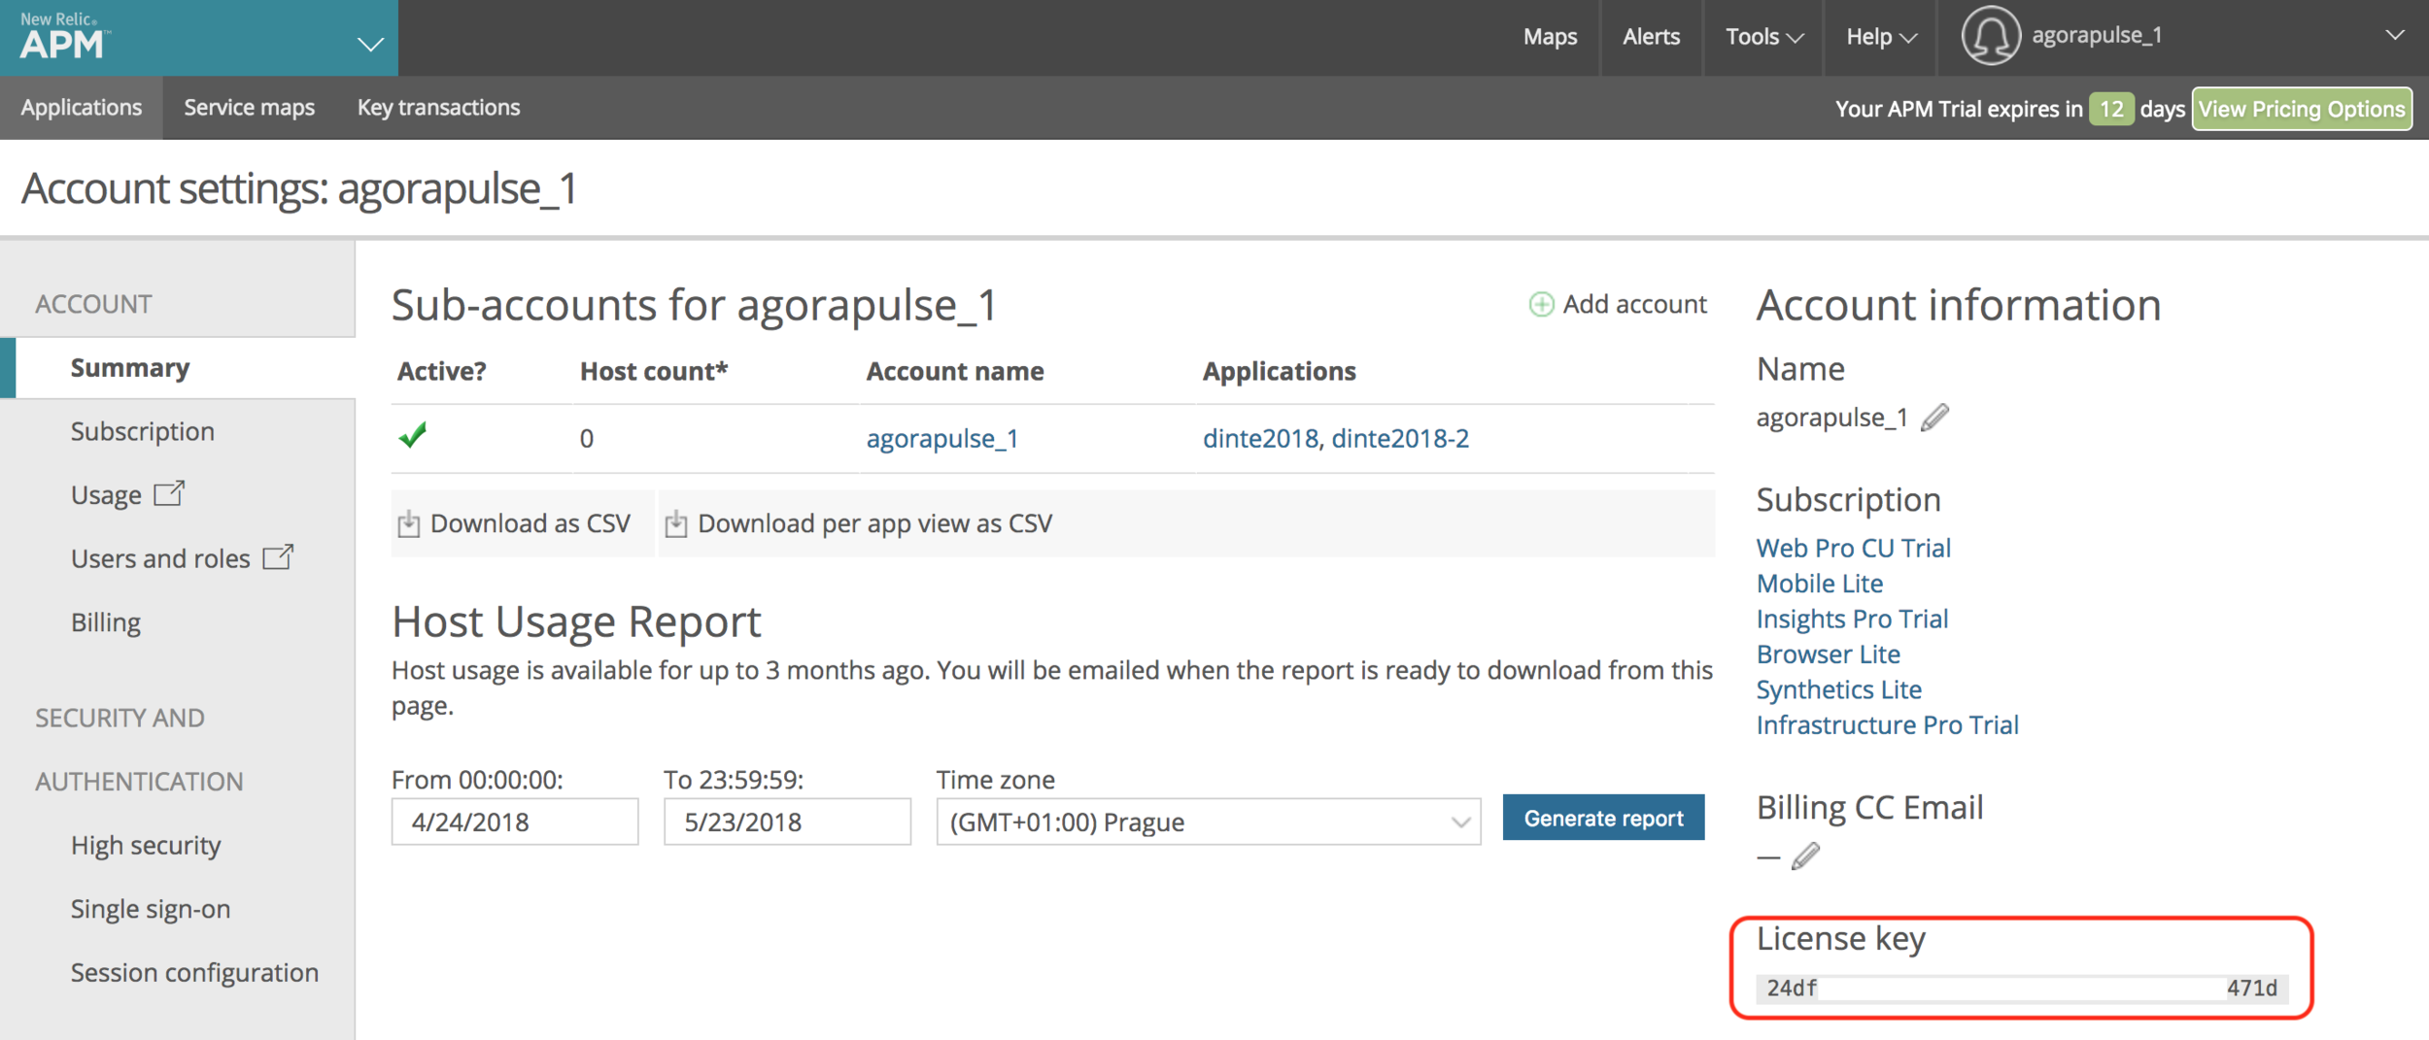
Task: Open Maps in the top navigation
Action: click(x=1550, y=37)
